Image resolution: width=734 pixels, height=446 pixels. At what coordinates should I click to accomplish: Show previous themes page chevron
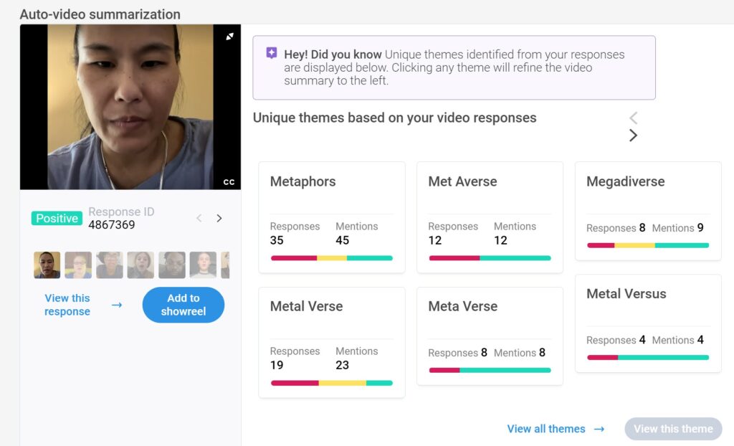[x=634, y=118]
